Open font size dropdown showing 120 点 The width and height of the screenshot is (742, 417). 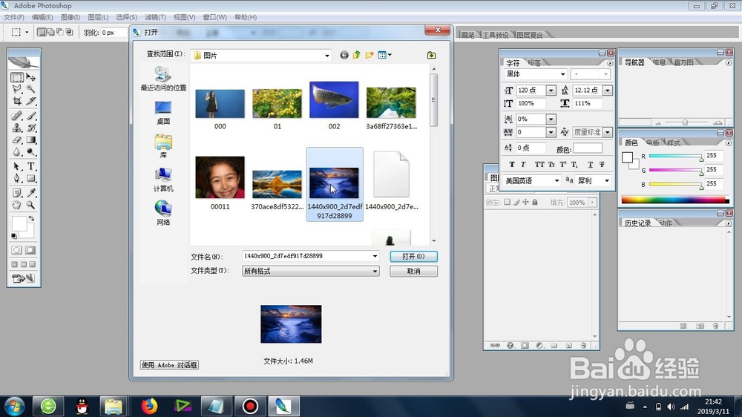pyautogui.click(x=551, y=90)
